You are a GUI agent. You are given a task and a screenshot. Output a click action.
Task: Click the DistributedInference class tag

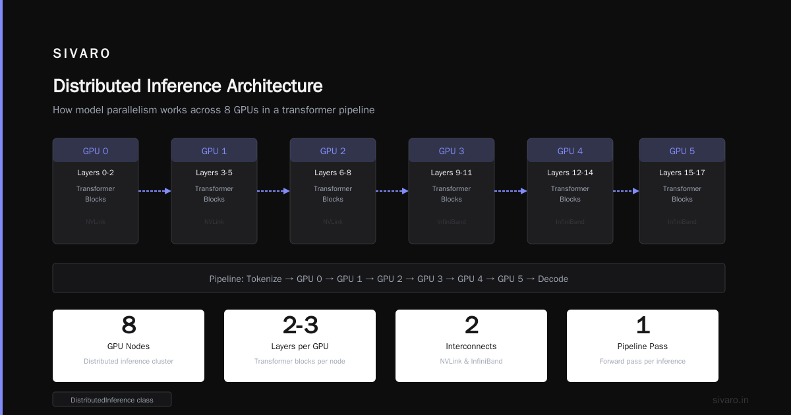[112, 399]
